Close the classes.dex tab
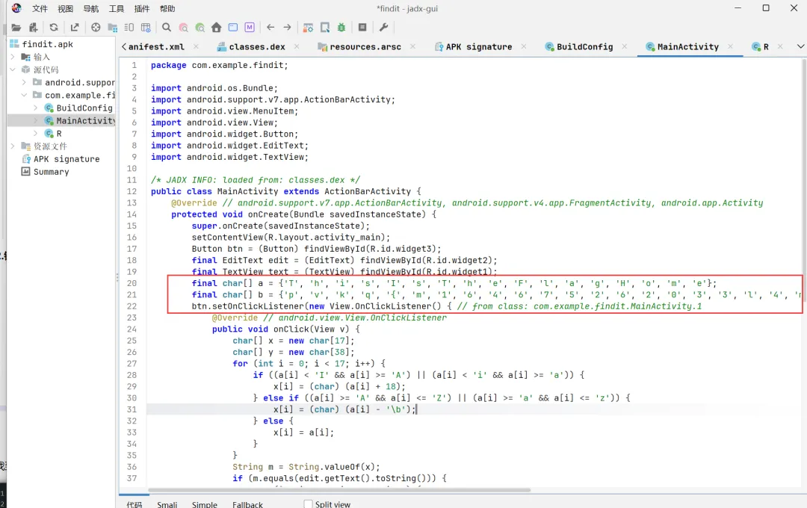 (297, 46)
